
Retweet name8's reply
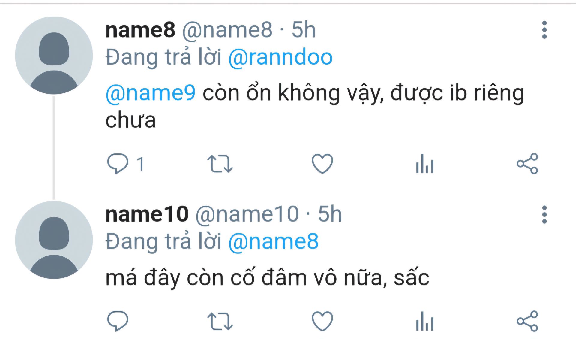pyautogui.click(x=220, y=164)
